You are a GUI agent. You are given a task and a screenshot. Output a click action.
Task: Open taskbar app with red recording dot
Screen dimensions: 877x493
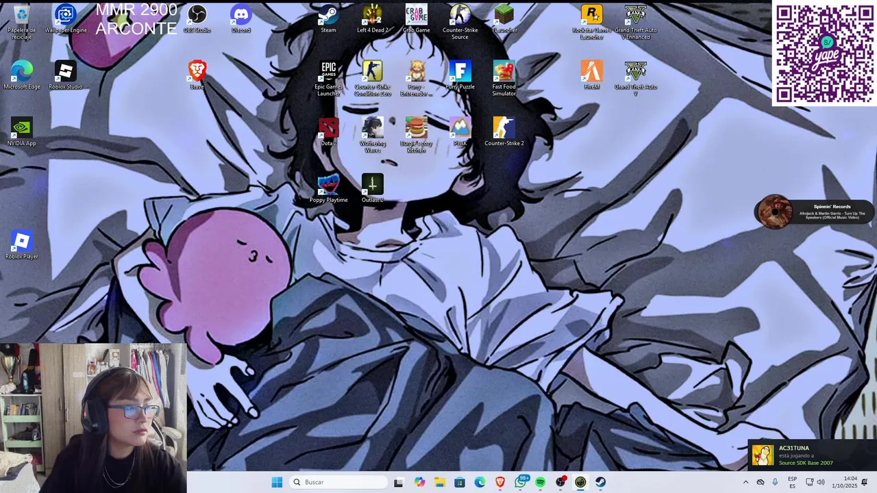[560, 482]
